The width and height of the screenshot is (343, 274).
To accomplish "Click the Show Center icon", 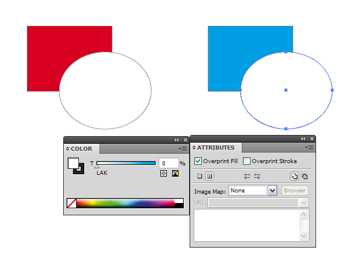I will pos(210,176).
